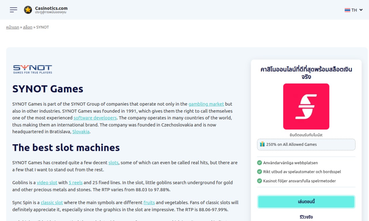Select the 250% on All Allowed Games offer
Viewport: 369px width, 221px height.
click(306, 144)
